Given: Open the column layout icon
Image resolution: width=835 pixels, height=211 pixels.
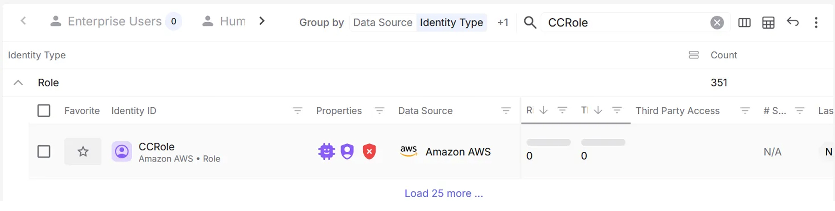Looking at the screenshot, I should (x=744, y=22).
